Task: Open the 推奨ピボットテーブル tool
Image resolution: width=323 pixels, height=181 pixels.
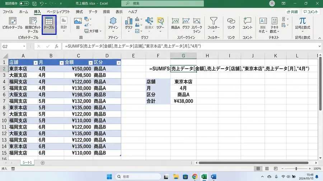Action: click(x=33, y=25)
